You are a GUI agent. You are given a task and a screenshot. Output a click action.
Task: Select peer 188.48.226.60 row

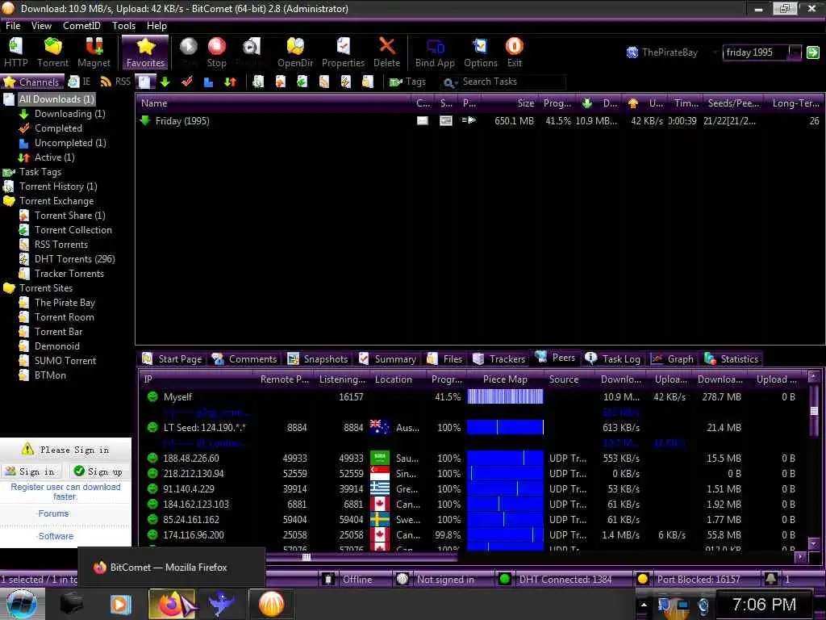pyautogui.click(x=474, y=459)
